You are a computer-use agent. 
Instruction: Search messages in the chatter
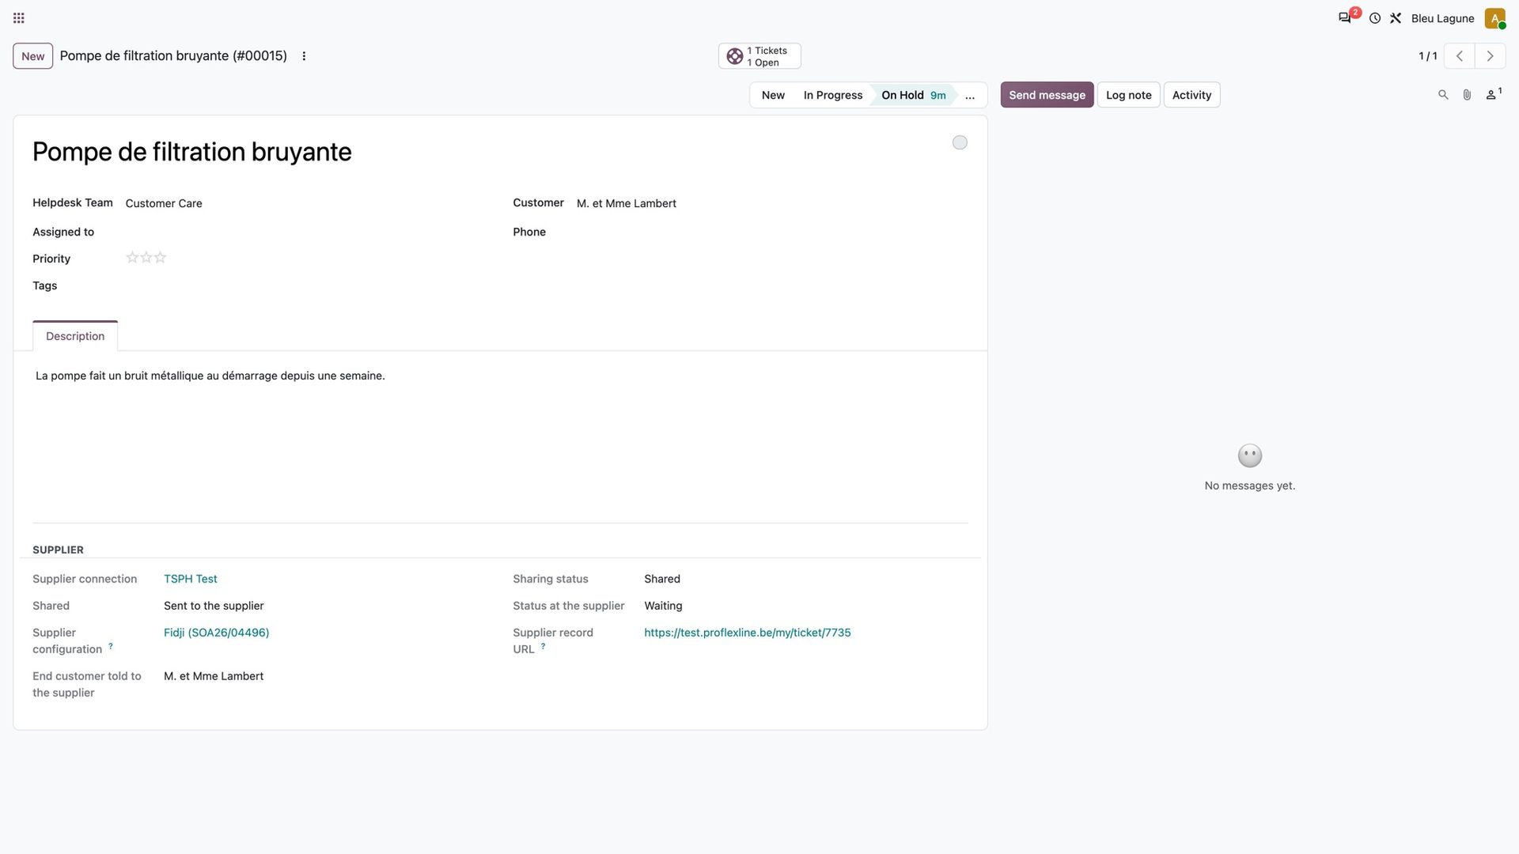pyautogui.click(x=1443, y=95)
